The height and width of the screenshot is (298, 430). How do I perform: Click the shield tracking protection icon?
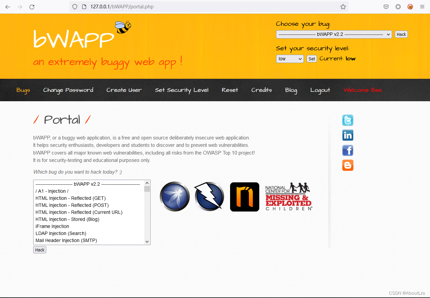75,7
